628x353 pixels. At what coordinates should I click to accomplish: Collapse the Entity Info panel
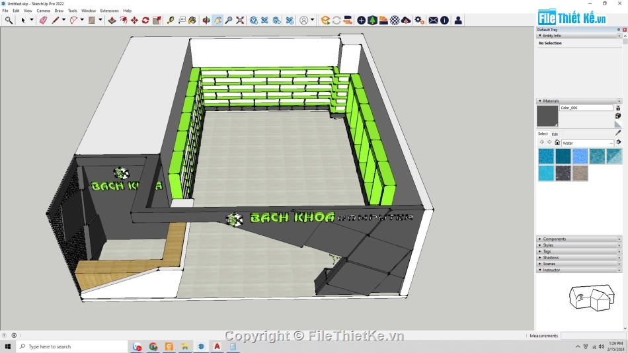540,36
